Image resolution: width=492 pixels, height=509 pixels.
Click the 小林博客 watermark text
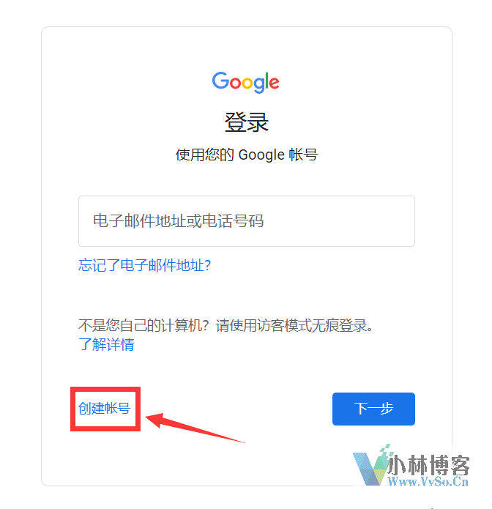(429, 465)
